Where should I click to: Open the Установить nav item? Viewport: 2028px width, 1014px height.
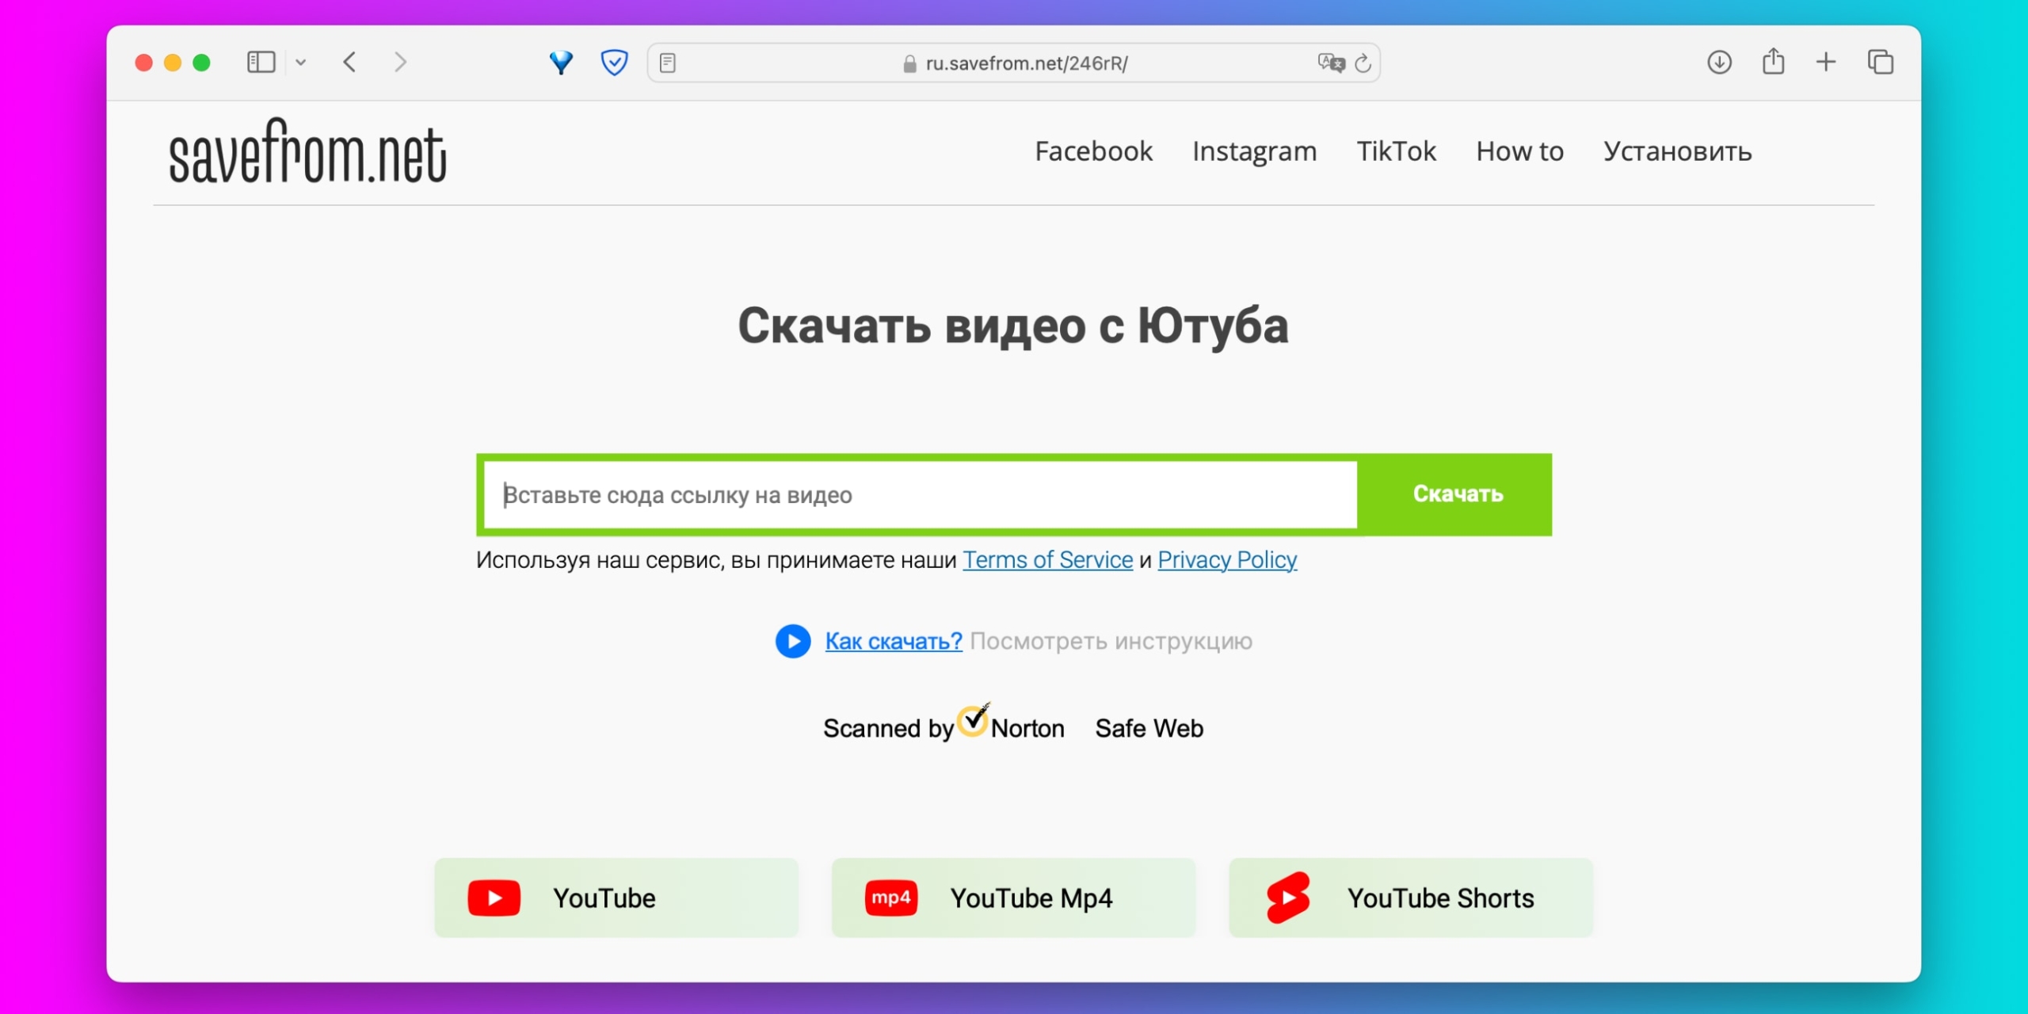pos(1678,151)
